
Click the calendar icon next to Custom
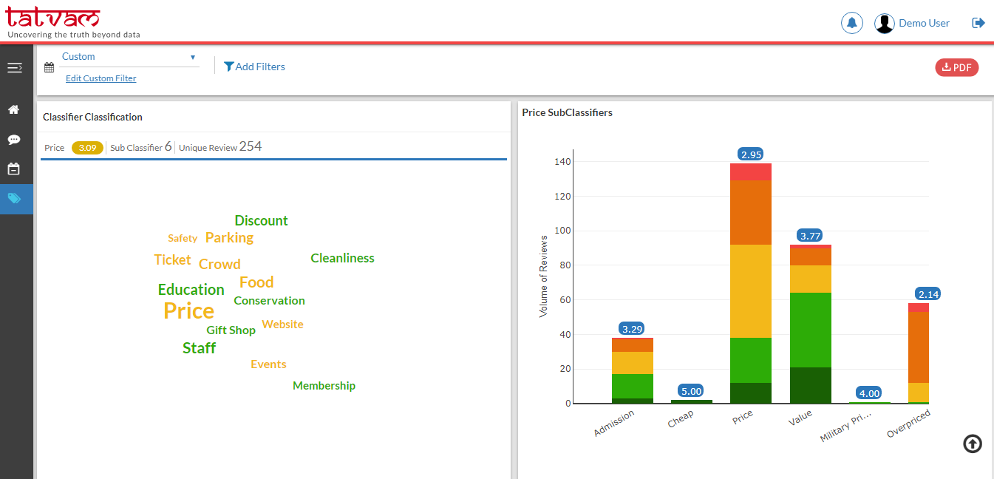pyautogui.click(x=50, y=67)
